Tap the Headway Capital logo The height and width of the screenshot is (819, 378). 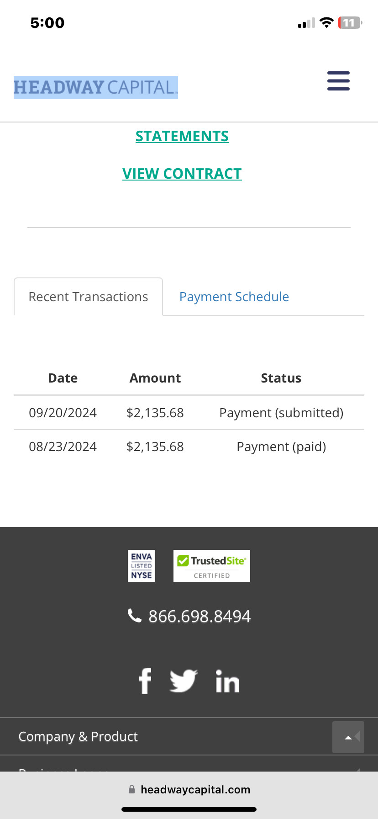click(x=95, y=87)
